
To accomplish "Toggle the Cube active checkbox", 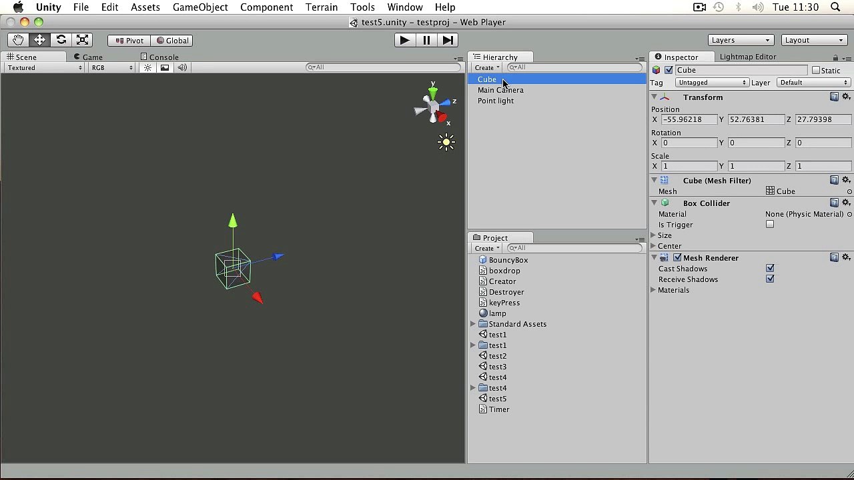I will (669, 70).
